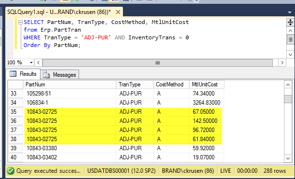Click the query editor scroll up arrow
Image resolution: width=295 pixels, height=179 pixels.
pyautogui.click(x=290, y=31)
